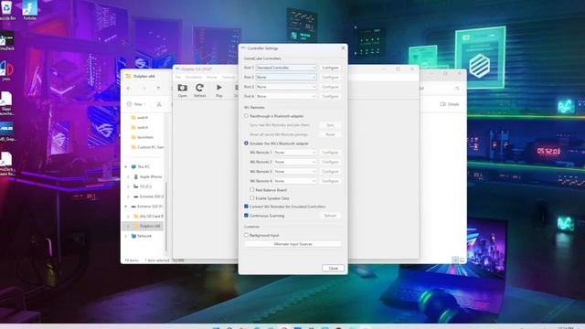Open the launchers folder in quick access
Screen dimensions: 585x329
tap(143, 137)
